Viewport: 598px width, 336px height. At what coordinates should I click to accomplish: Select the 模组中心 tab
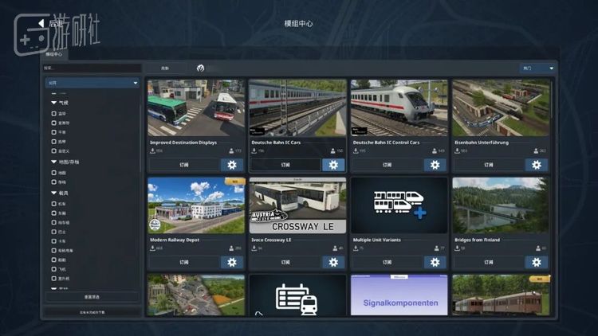click(x=54, y=54)
